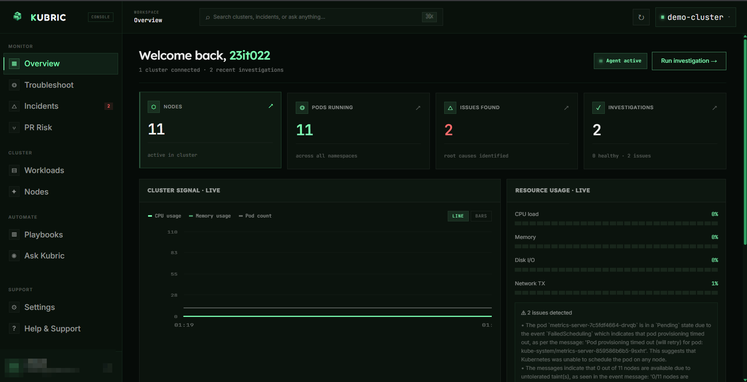Click the Memory usage bar
The image size is (747, 382).
click(x=616, y=246)
